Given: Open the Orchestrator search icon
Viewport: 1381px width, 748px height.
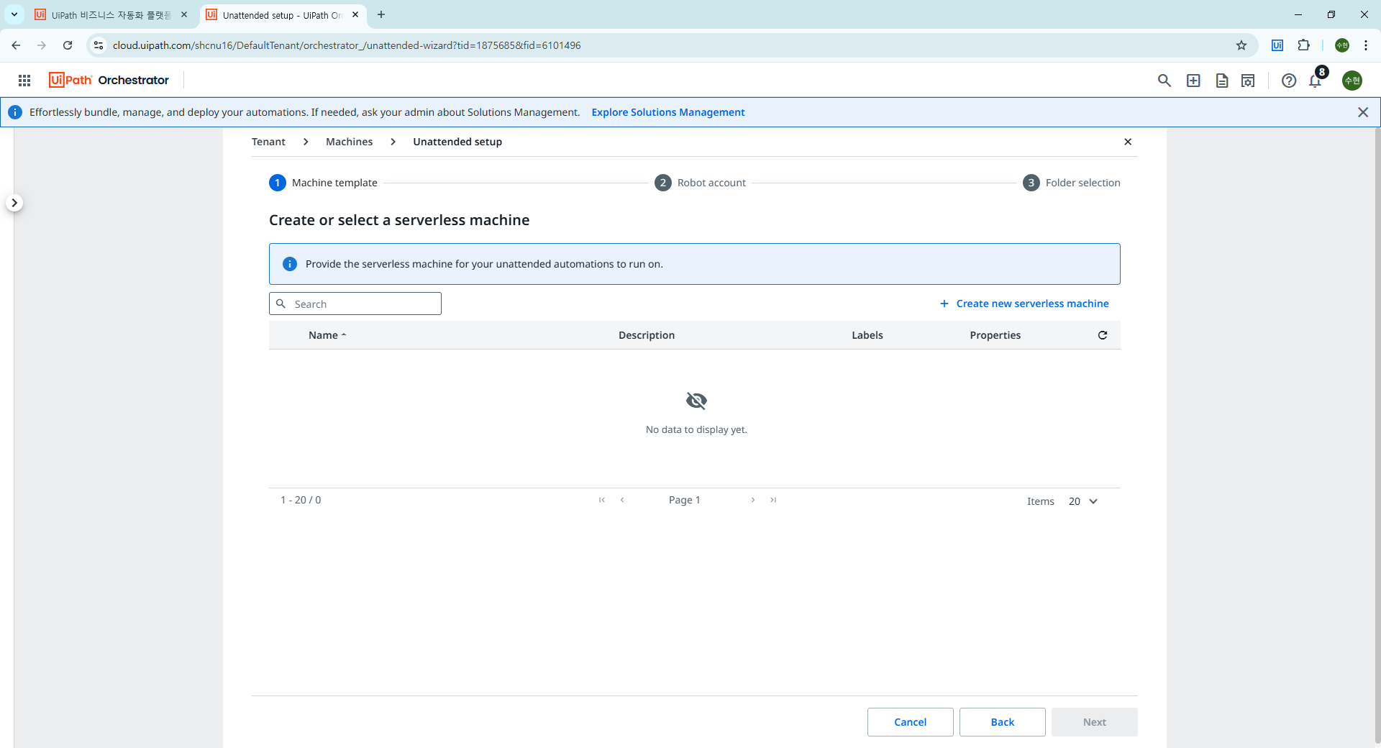Looking at the screenshot, I should [x=1164, y=81].
